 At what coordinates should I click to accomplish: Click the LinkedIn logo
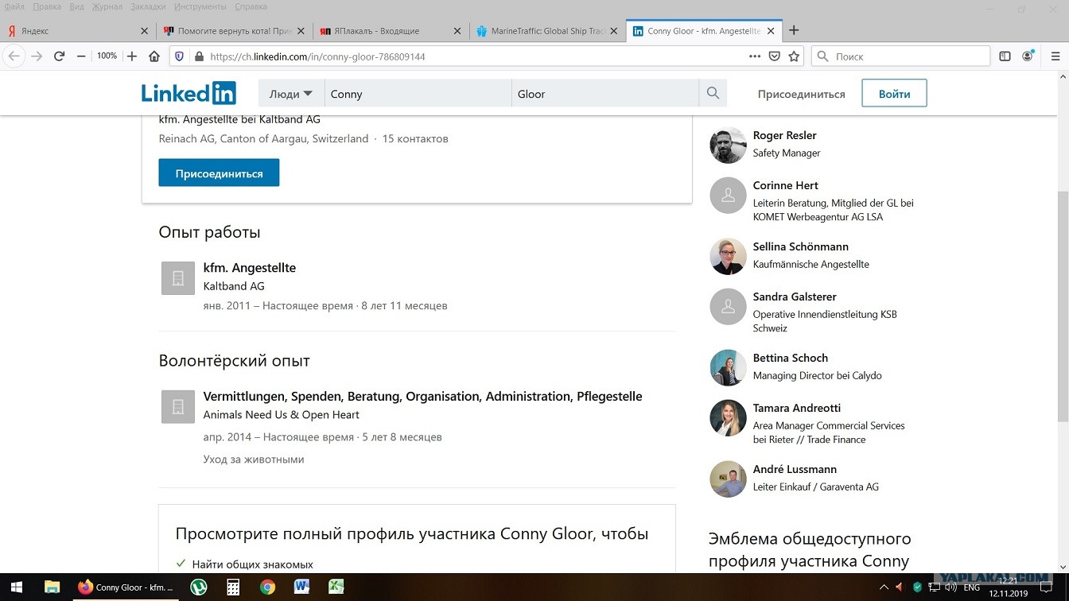pyautogui.click(x=189, y=93)
